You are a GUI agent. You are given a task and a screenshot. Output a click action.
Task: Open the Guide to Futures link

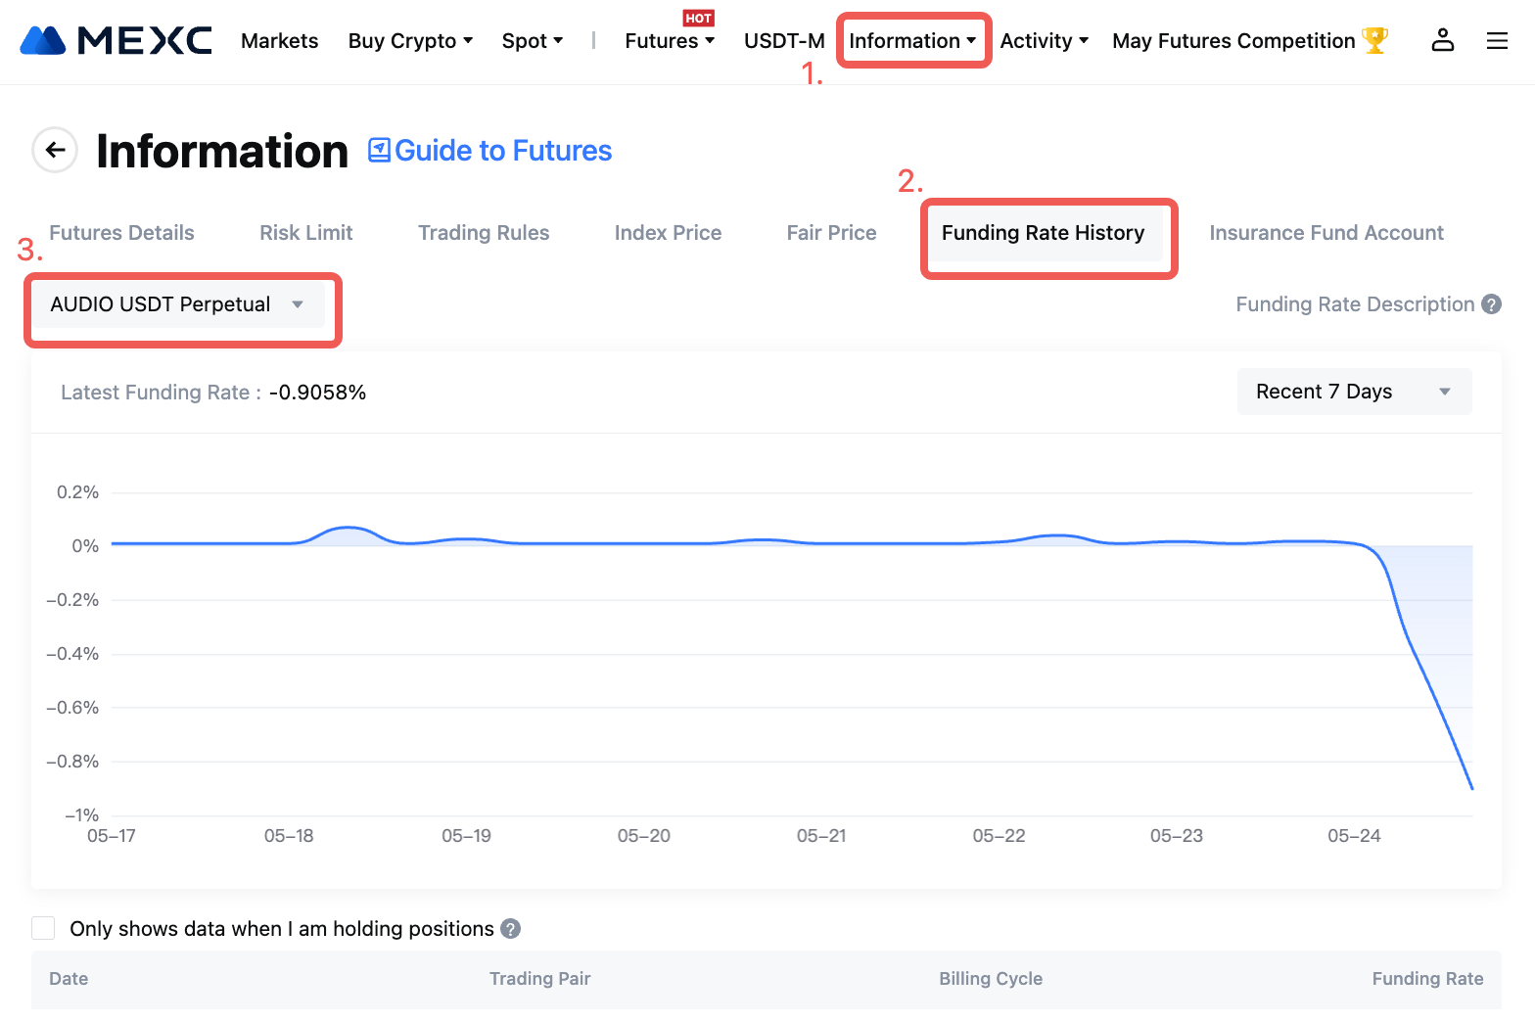tap(503, 150)
